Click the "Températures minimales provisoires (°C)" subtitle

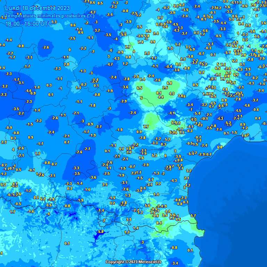tap(50, 16)
